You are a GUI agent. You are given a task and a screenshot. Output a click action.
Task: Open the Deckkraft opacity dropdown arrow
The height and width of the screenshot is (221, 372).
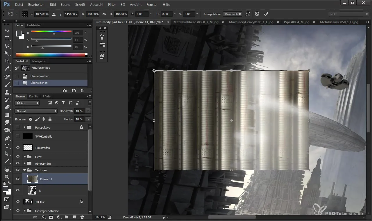point(88,111)
